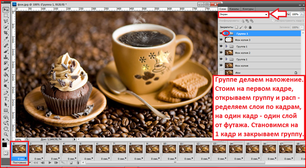Select the Brush tool

[6, 51]
